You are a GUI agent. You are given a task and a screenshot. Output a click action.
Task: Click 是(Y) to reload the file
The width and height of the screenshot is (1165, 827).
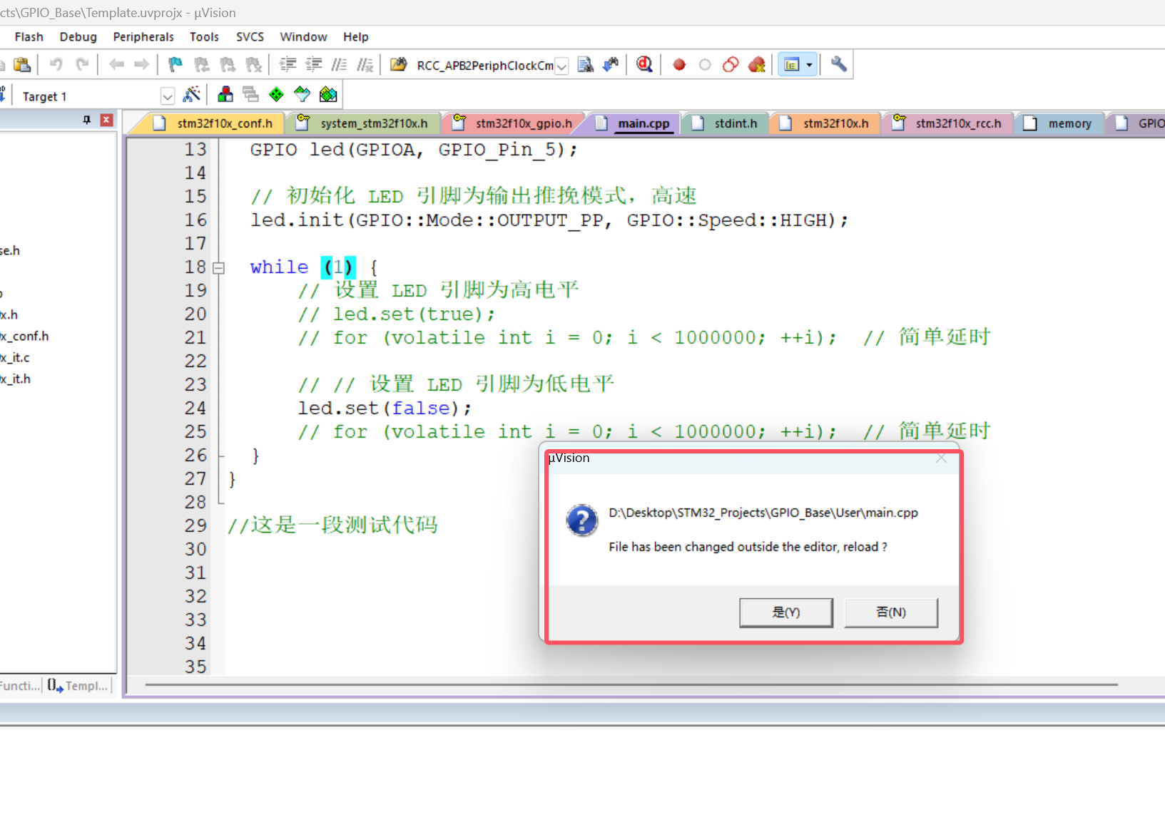pos(786,612)
